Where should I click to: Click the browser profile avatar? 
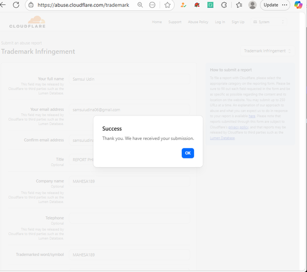pos(252,5)
